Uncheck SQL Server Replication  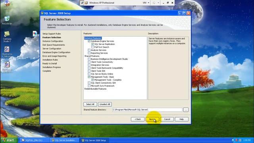point(92,44)
